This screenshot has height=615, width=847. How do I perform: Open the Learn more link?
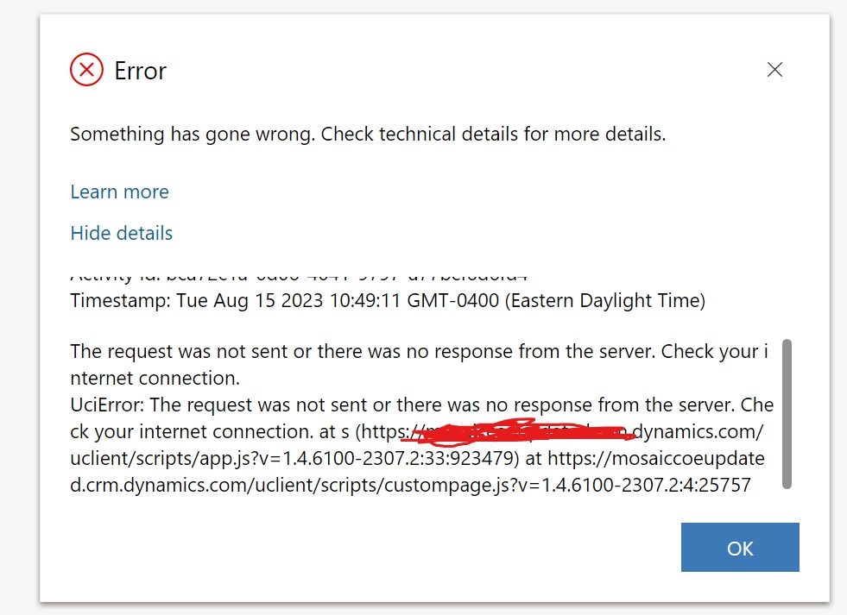pos(119,191)
